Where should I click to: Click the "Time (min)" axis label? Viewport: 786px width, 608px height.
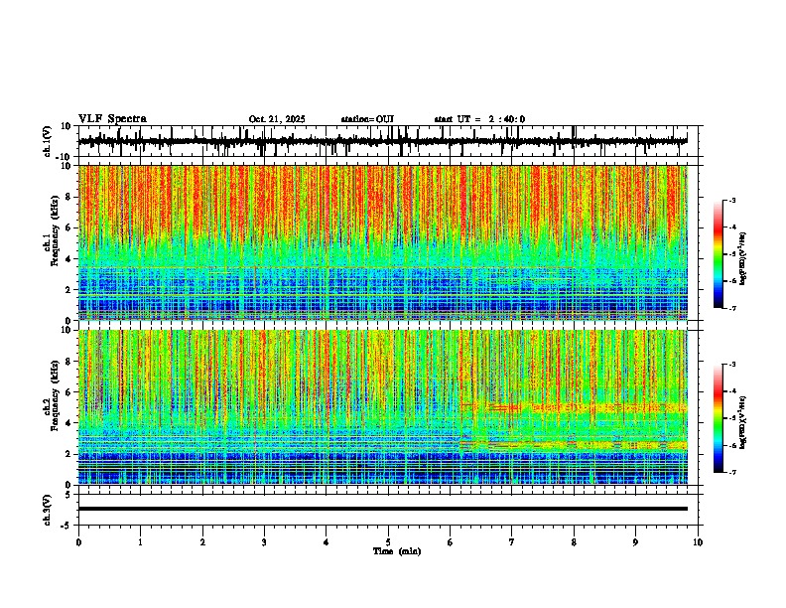coord(397,551)
